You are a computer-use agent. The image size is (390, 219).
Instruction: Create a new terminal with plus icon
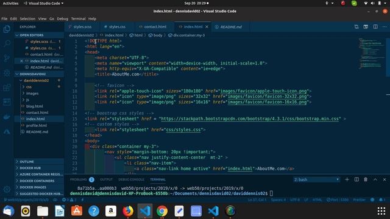[x=347, y=179]
